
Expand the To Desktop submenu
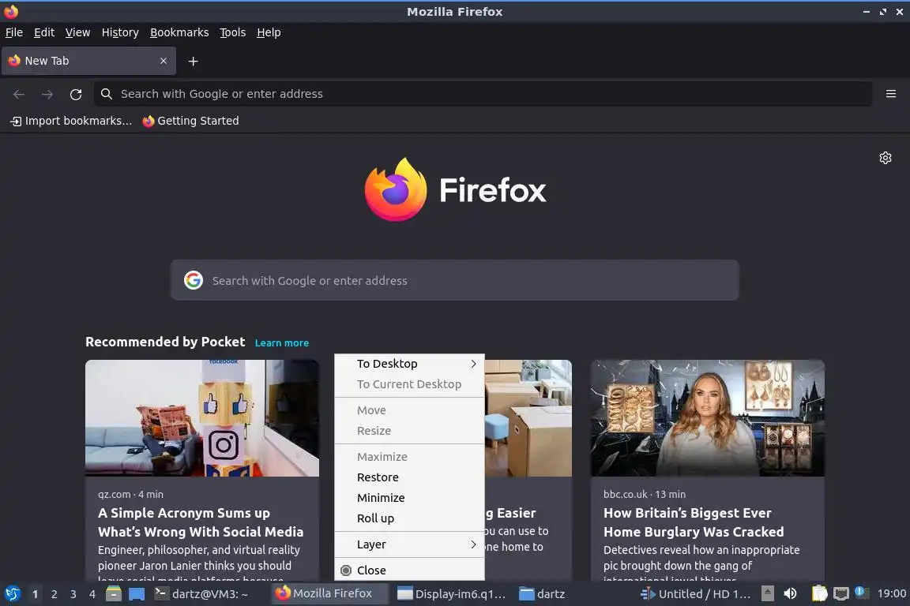[x=409, y=364]
